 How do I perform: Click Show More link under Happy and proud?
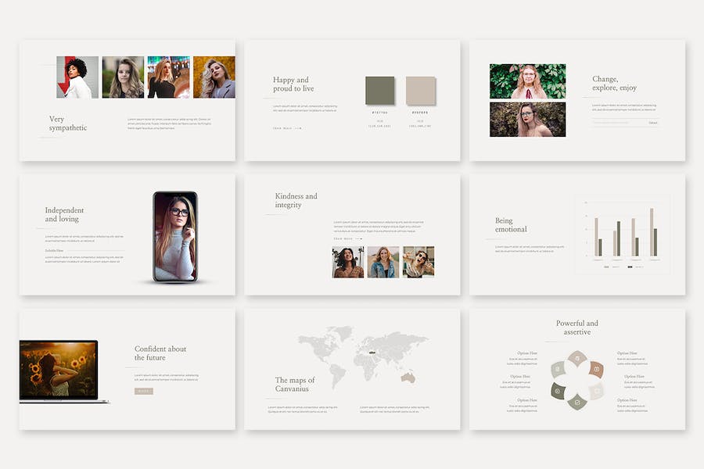286,128
